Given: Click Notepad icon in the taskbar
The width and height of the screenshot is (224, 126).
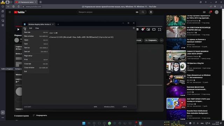Looking at the screenshot, I should [140, 123].
